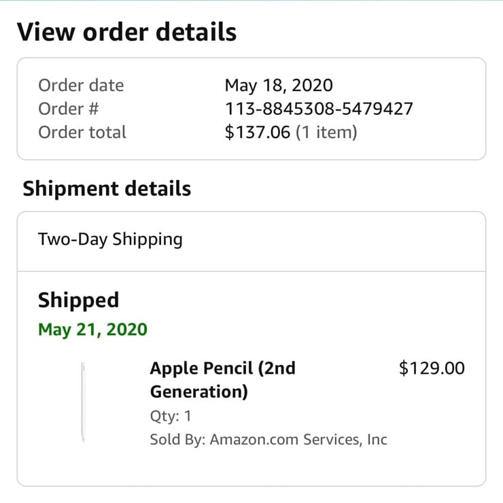
Task: Click the Order date label
Action: tap(81, 86)
